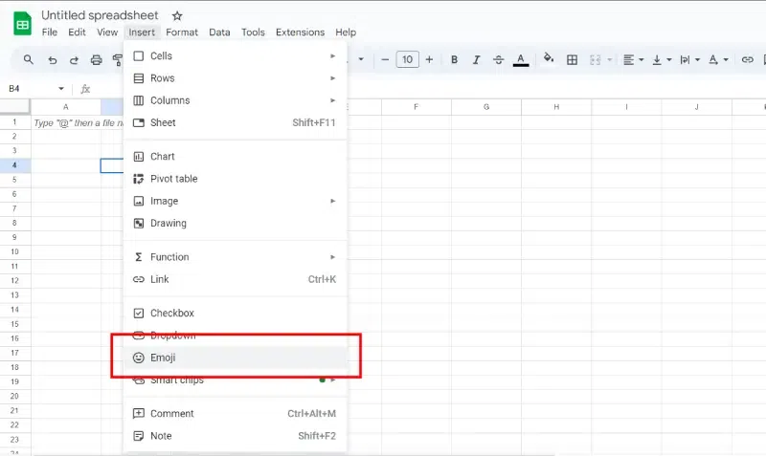
Task: Insert a Link from menu
Action: [235, 279]
